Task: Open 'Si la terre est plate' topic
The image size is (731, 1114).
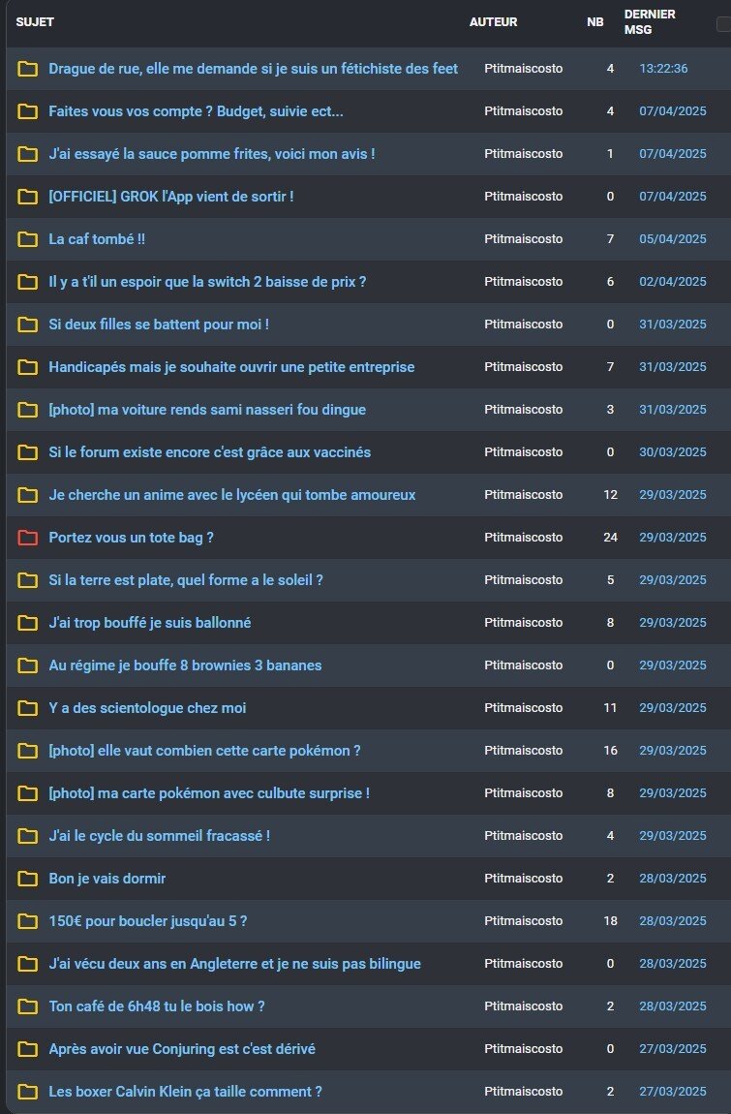Action: click(186, 580)
